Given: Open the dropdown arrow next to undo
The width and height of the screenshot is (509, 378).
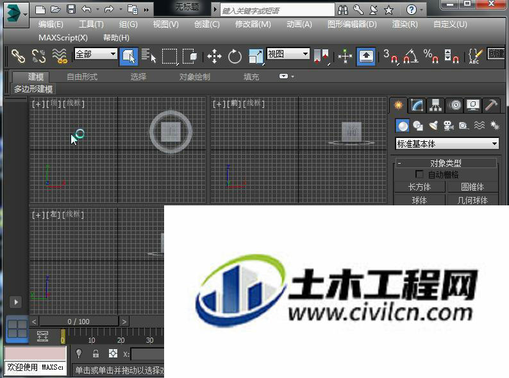Looking at the screenshot, I should tap(97, 10).
